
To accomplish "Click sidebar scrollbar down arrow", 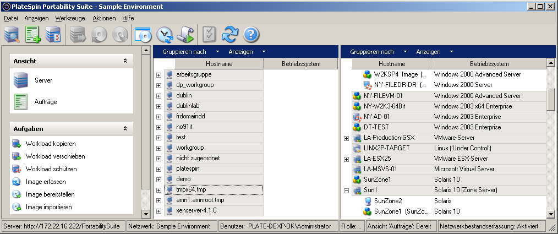I will click(145, 214).
